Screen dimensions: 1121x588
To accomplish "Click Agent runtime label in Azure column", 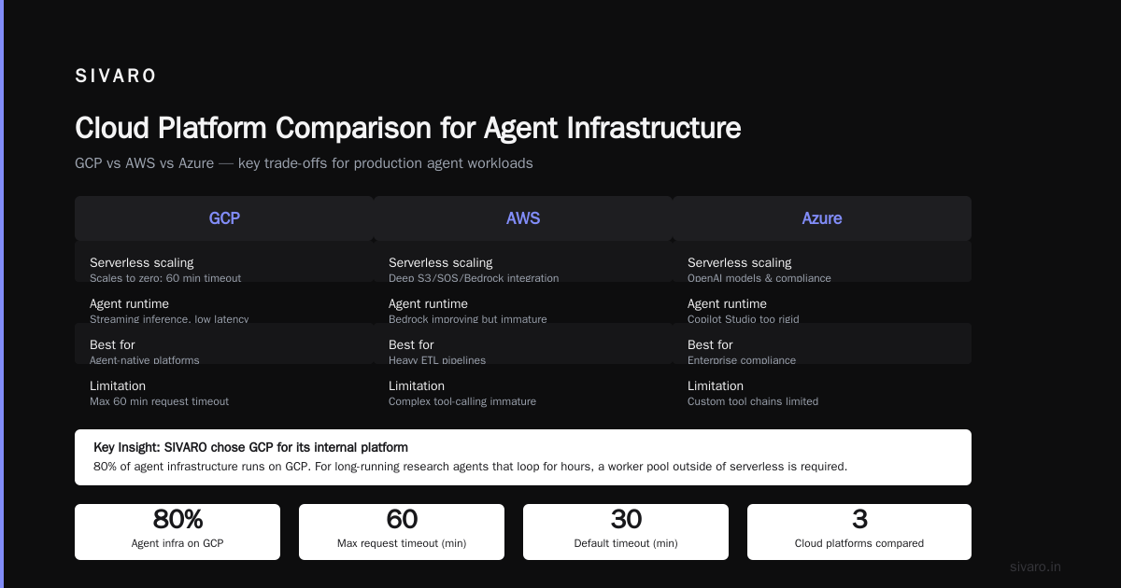I will coord(727,303).
